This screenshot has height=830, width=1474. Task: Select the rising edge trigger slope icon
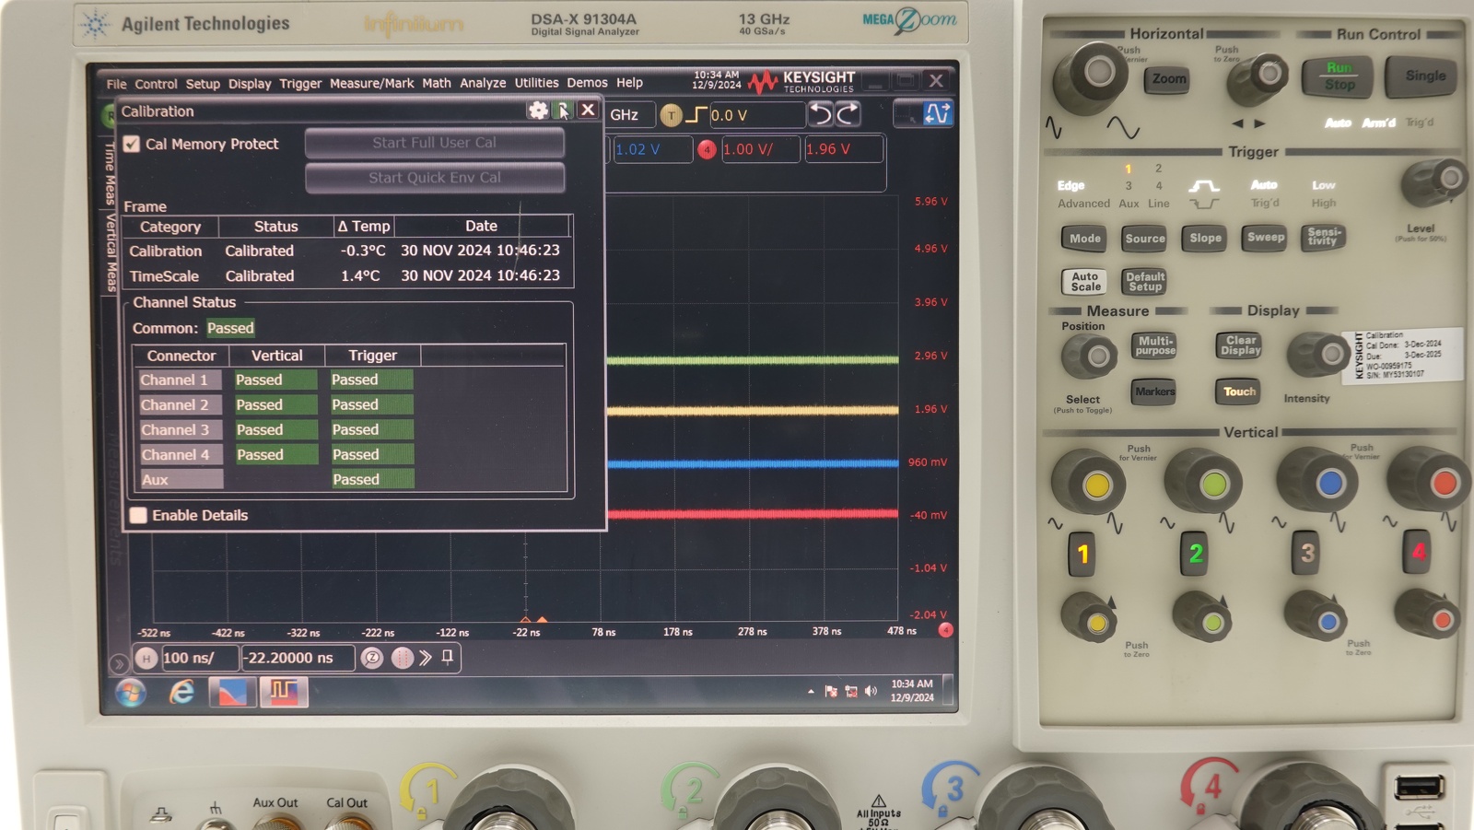click(x=696, y=115)
